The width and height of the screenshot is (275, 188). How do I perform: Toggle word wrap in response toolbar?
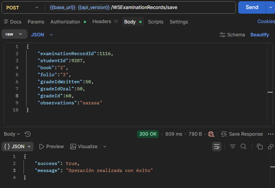(217, 147)
